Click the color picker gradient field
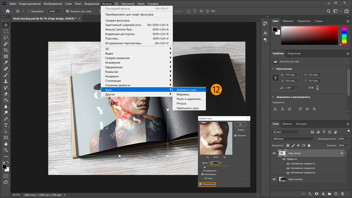Screen dimensions: 352x198 [309, 36]
